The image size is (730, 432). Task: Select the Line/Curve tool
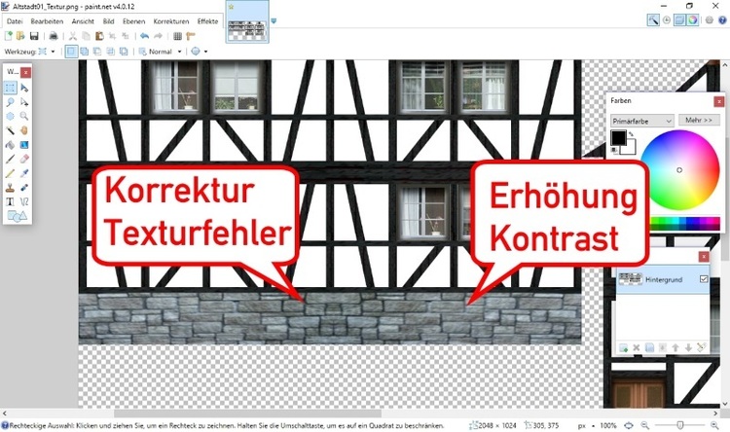point(24,201)
